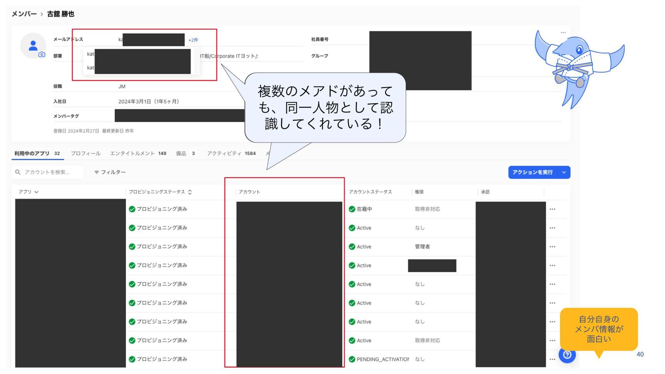Click the +2件 email addresses link
This screenshot has width=665, height=374.
coord(193,40)
